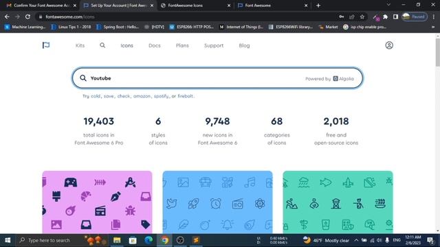Click the bell icon in blue card

click(x=227, y=224)
